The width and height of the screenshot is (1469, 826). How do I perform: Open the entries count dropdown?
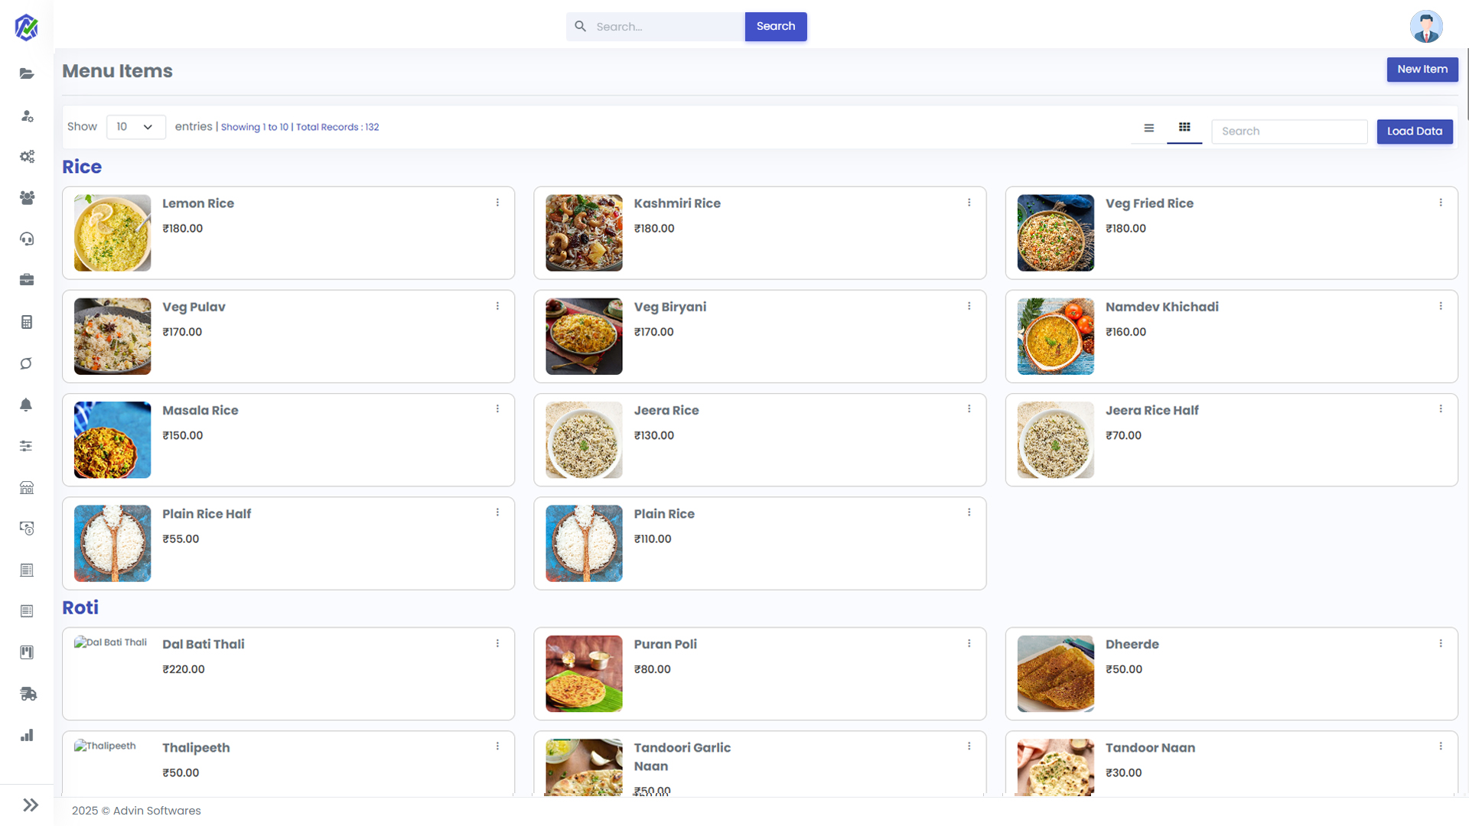136,127
